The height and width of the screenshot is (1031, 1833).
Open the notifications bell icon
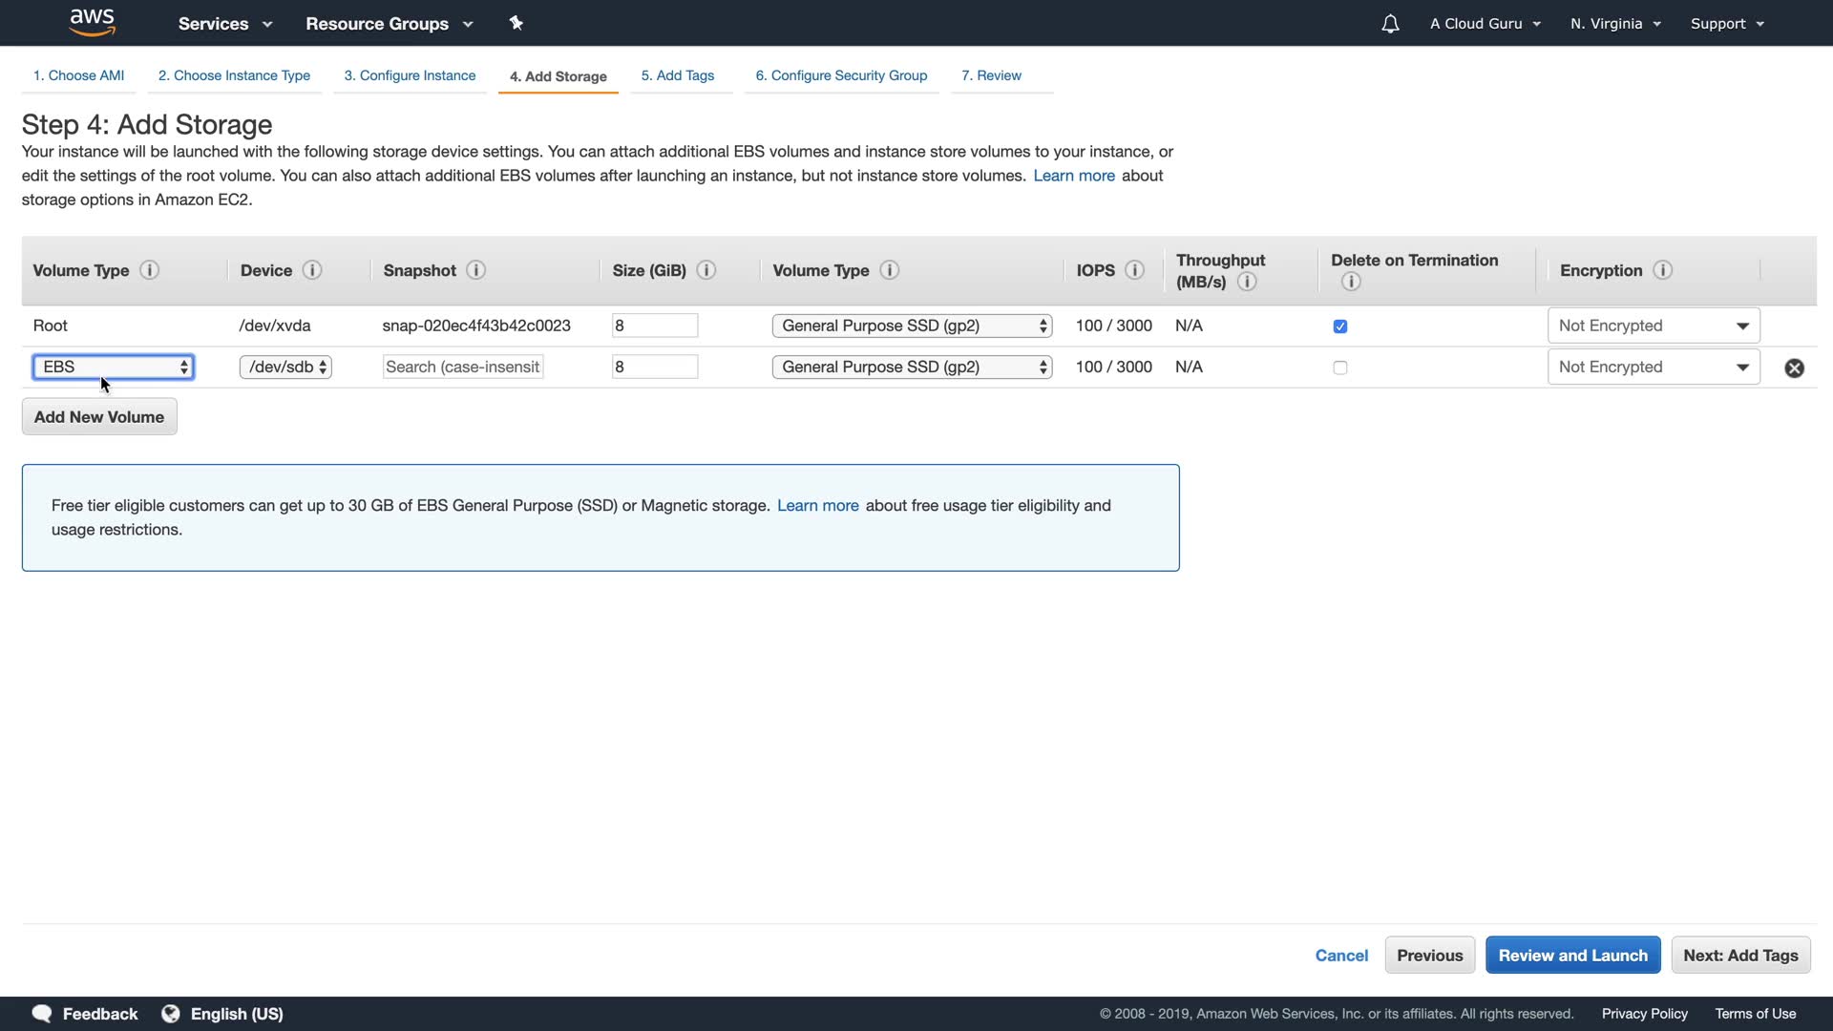(1390, 24)
